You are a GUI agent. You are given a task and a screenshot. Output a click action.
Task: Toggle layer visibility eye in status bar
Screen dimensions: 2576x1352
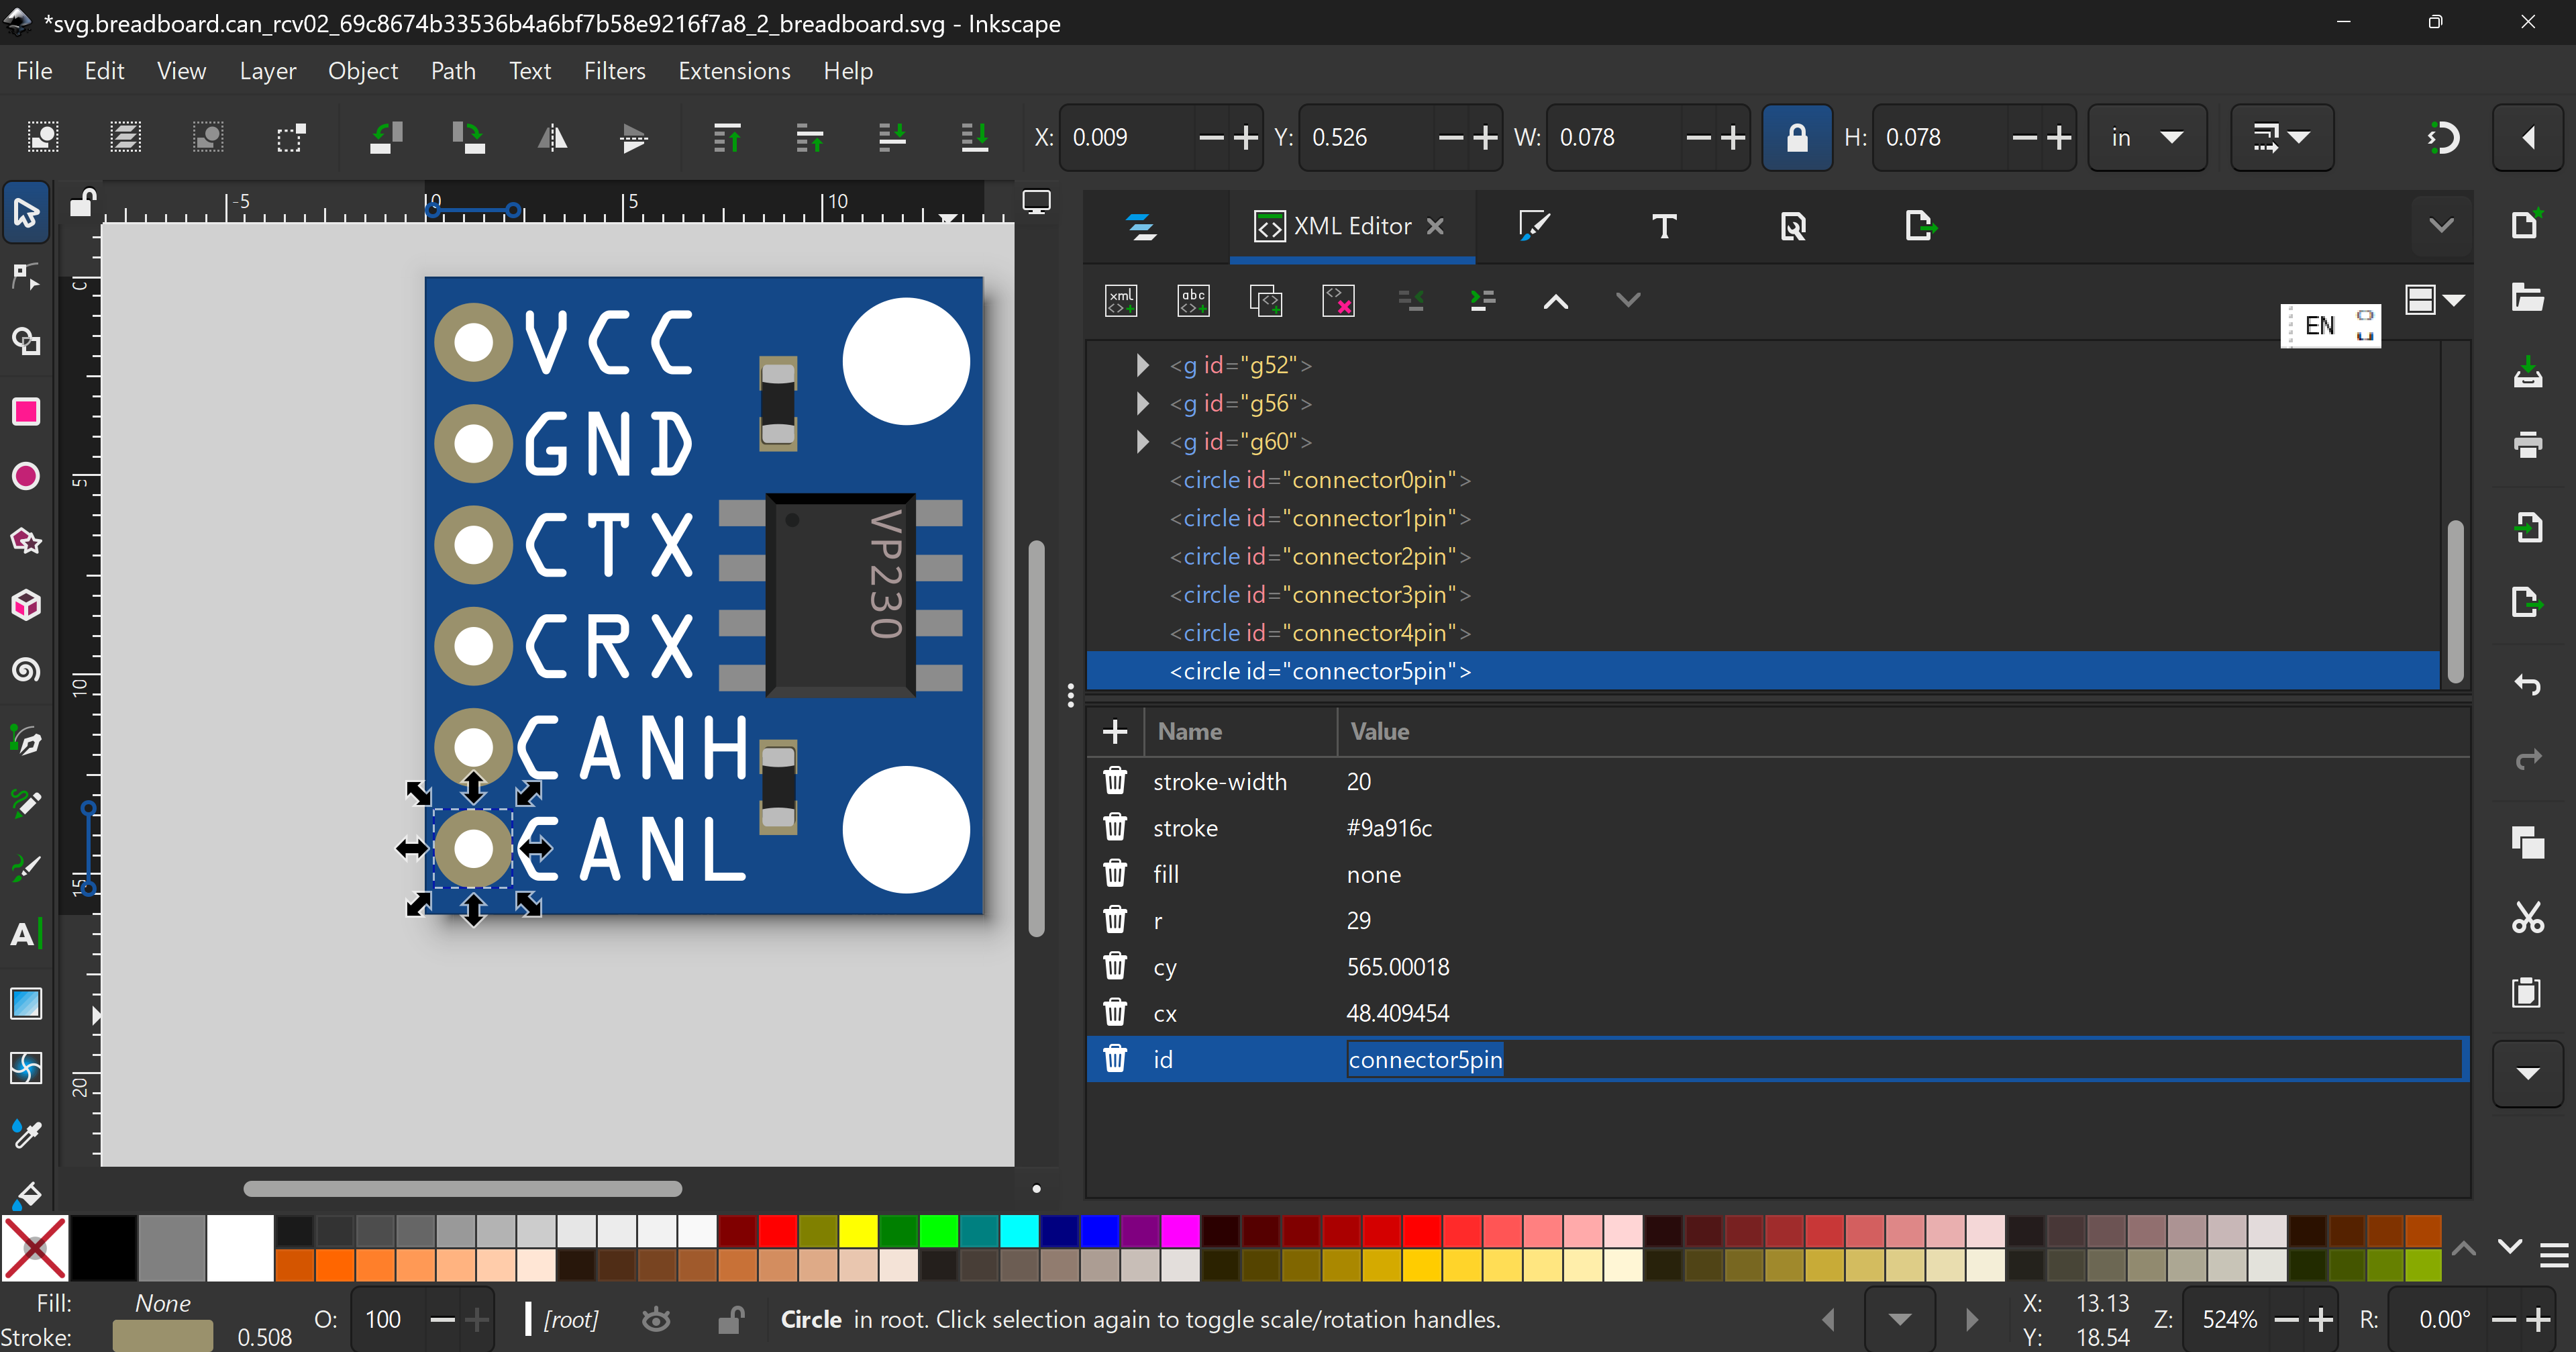click(x=656, y=1320)
